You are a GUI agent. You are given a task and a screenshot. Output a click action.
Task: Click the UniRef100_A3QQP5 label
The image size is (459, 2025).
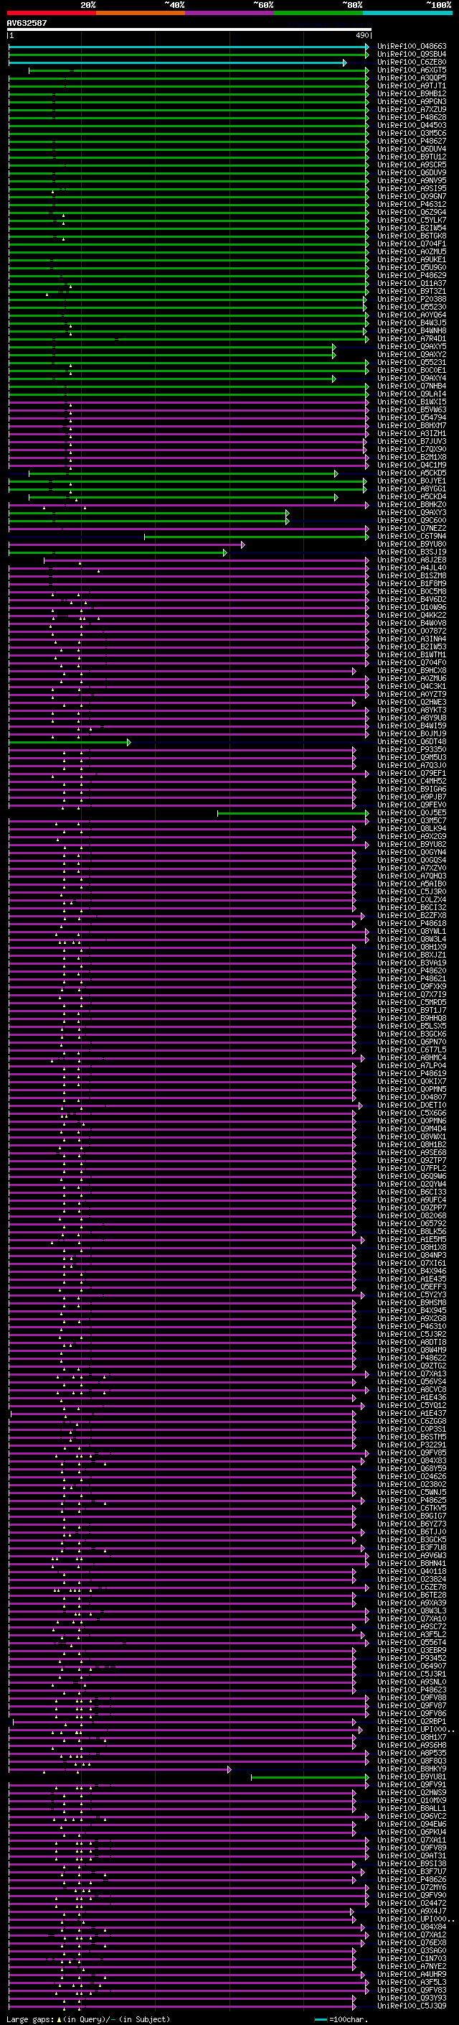(x=412, y=78)
